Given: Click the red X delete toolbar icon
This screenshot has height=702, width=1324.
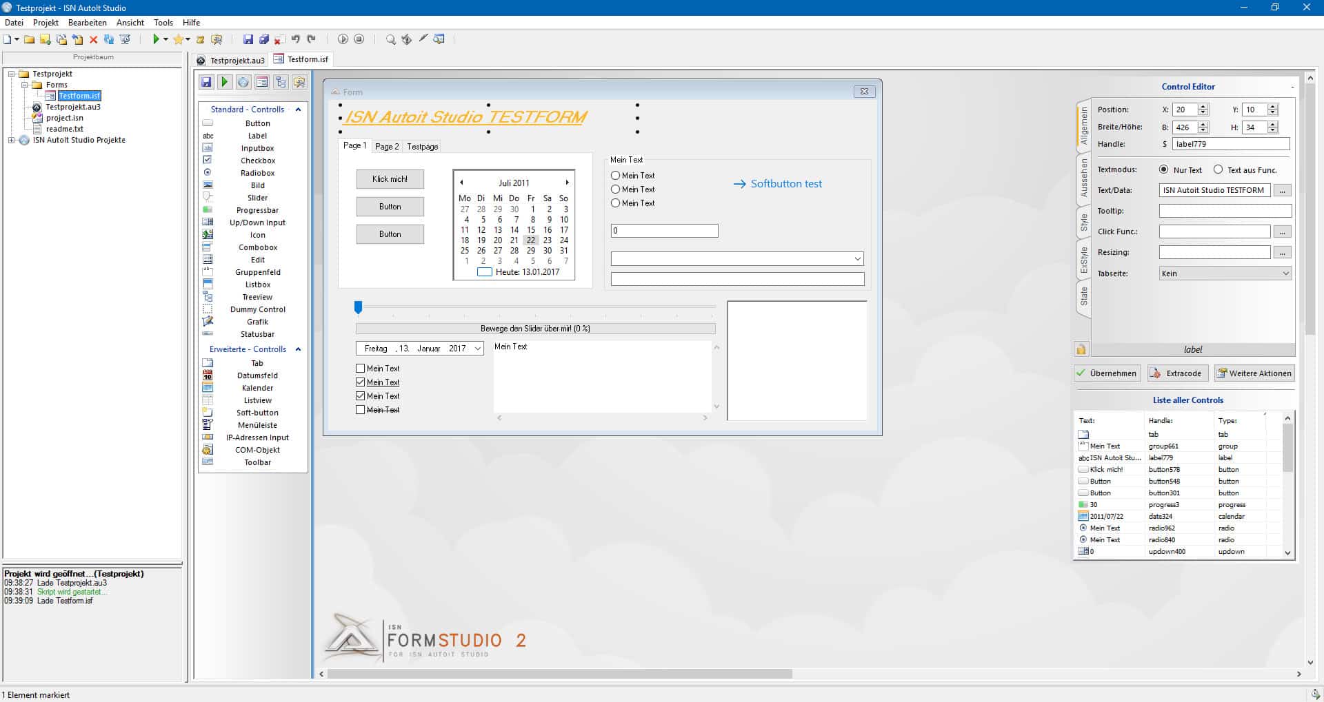Looking at the screenshot, I should (x=94, y=39).
